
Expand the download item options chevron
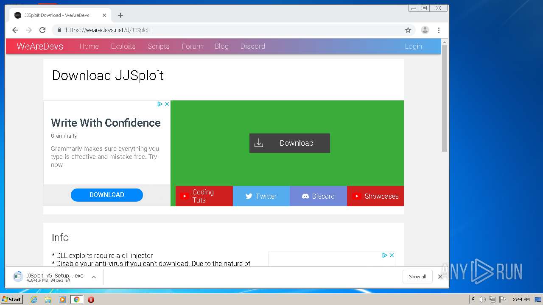pos(94,277)
